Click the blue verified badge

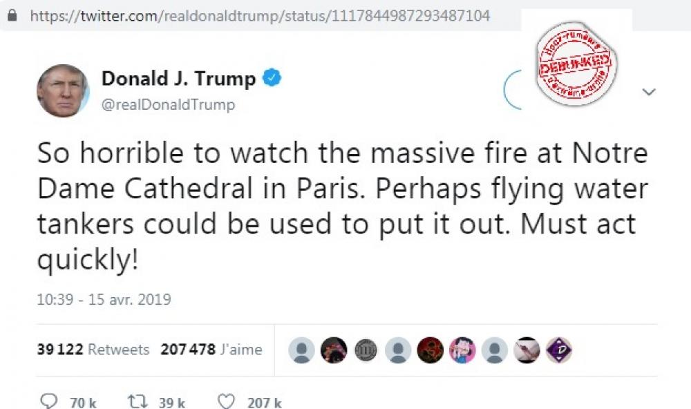coord(272,78)
